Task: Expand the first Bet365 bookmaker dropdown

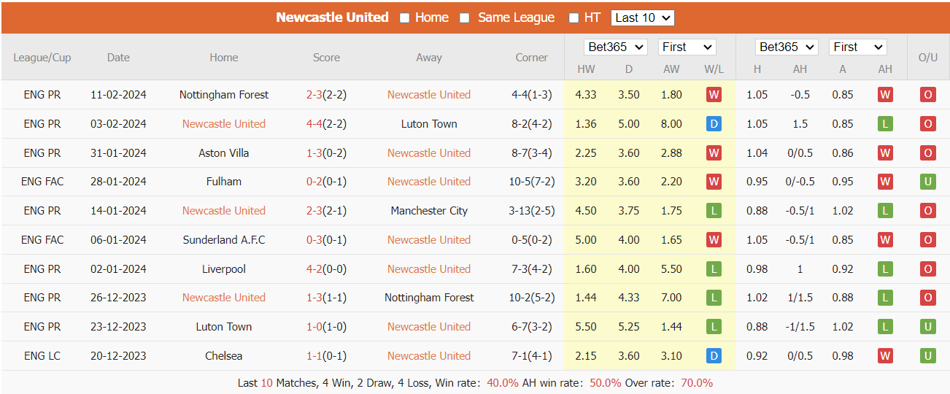Action: 616,47
